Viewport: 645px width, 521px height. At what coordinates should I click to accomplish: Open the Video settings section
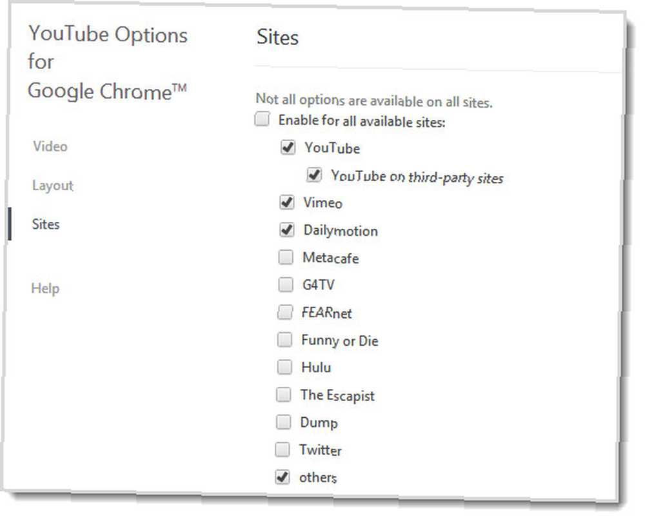click(x=50, y=146)
